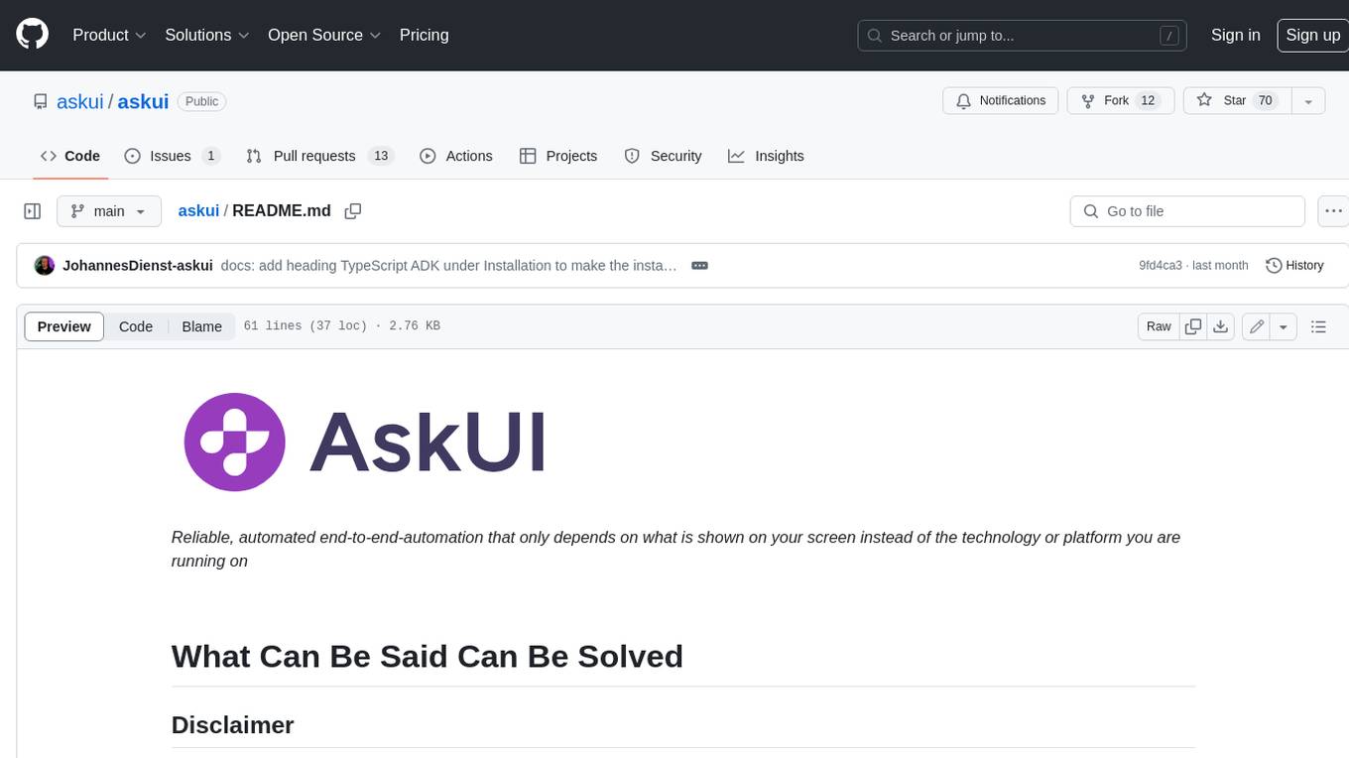Switch to the Code tab
Image resolution: width=1349 pixels, height=758 pixels.
[70, 156]
